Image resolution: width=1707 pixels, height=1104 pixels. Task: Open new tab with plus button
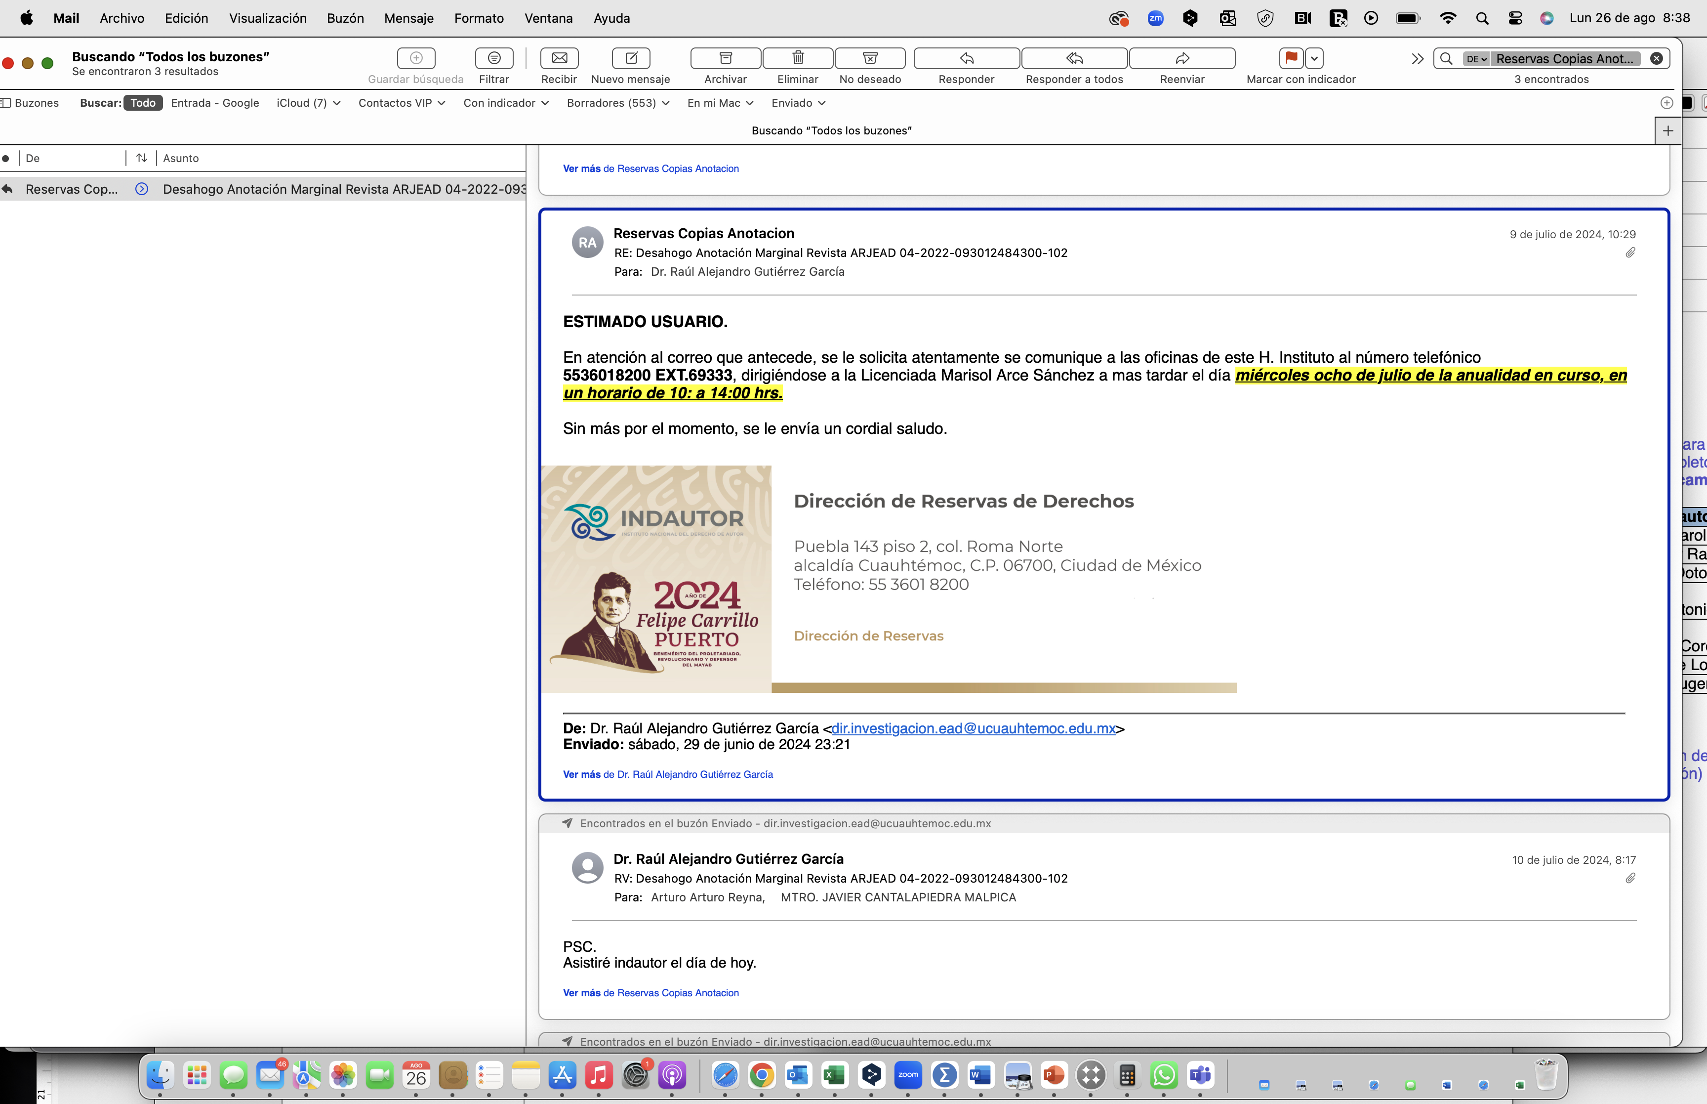pos(1668,130)
